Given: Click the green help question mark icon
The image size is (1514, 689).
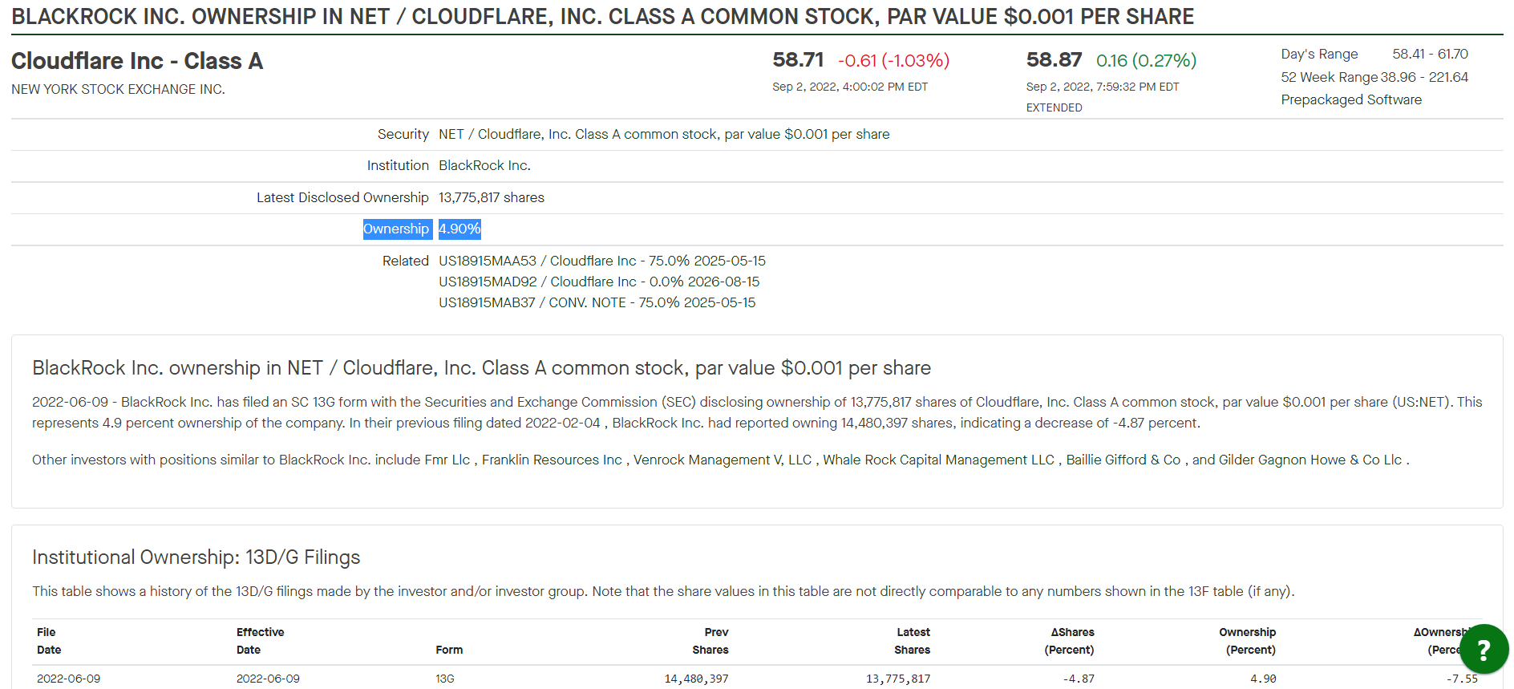Looking at the screenshot, I should tap(1484, 649).
